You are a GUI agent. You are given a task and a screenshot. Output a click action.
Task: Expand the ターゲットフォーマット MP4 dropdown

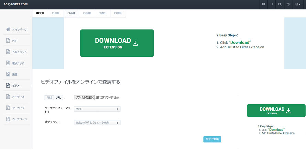[97, 109]
